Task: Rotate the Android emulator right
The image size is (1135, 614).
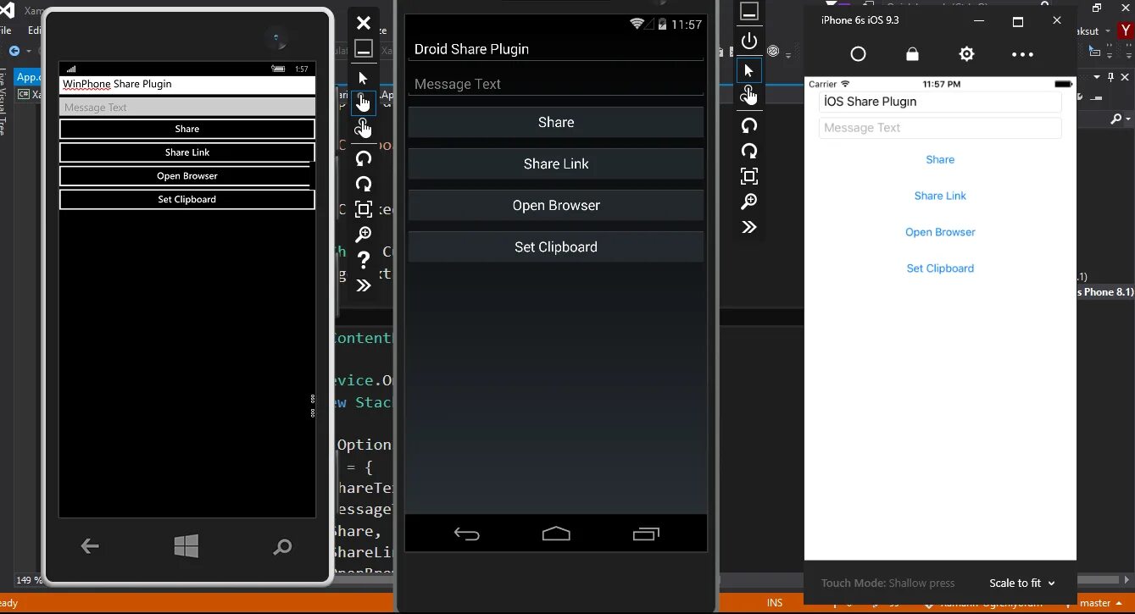Action: pyautogui.click(x=748, y=151)
